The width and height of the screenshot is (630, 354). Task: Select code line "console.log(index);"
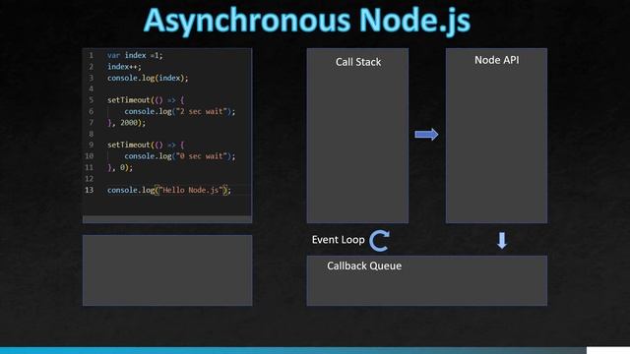pos(148,78)
